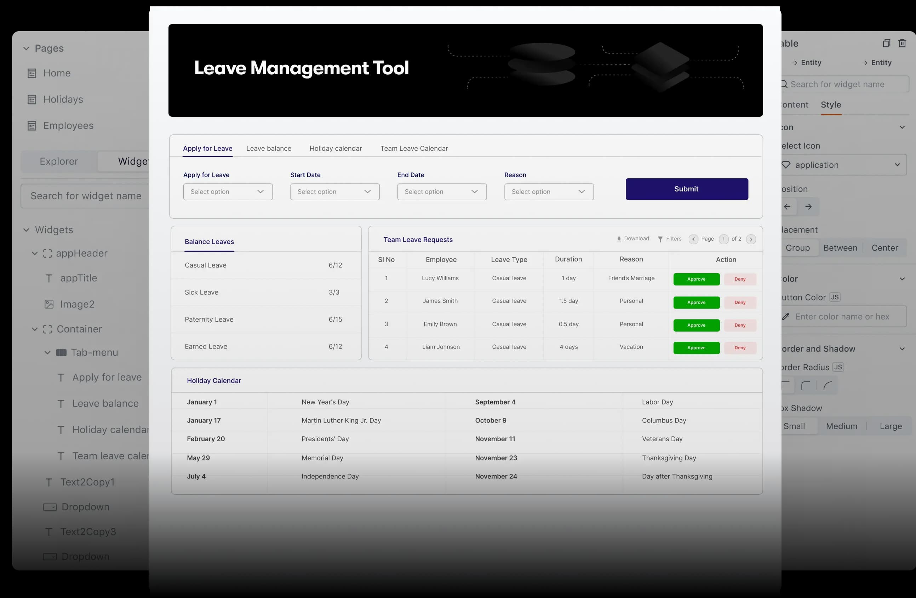The width and height of the screenshot is (916, 598).
Task: Collapse the Pages section
Action: [26, 48]
